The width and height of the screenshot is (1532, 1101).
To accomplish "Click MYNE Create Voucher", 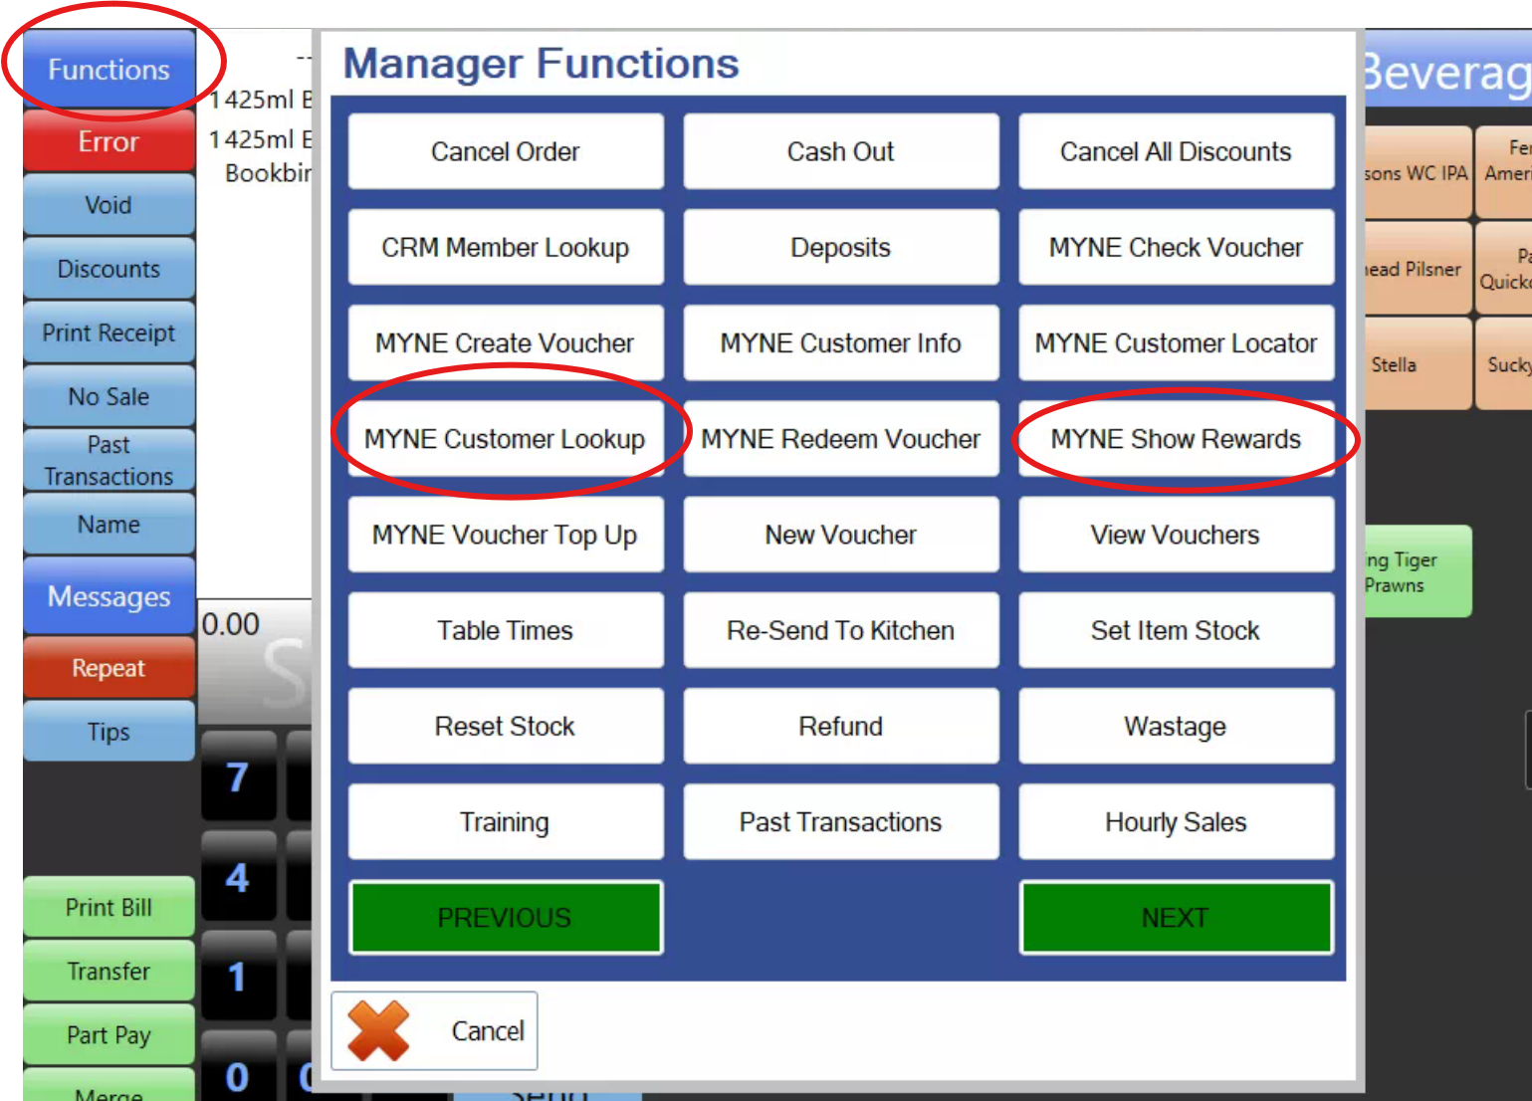I will coord(506,342).
